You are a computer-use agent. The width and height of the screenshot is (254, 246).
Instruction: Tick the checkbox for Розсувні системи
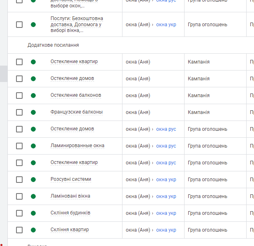pos(19,180)
